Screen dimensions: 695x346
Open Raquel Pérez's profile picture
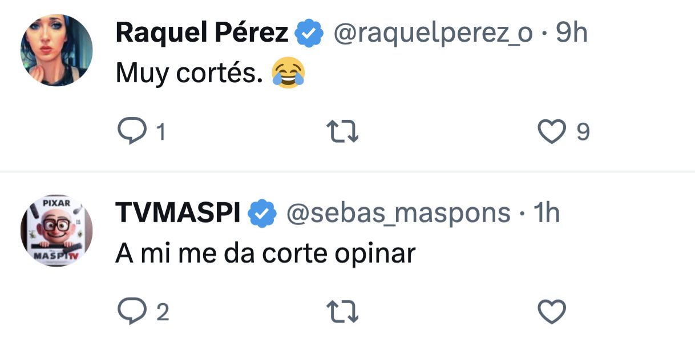(x=56, y=50)
